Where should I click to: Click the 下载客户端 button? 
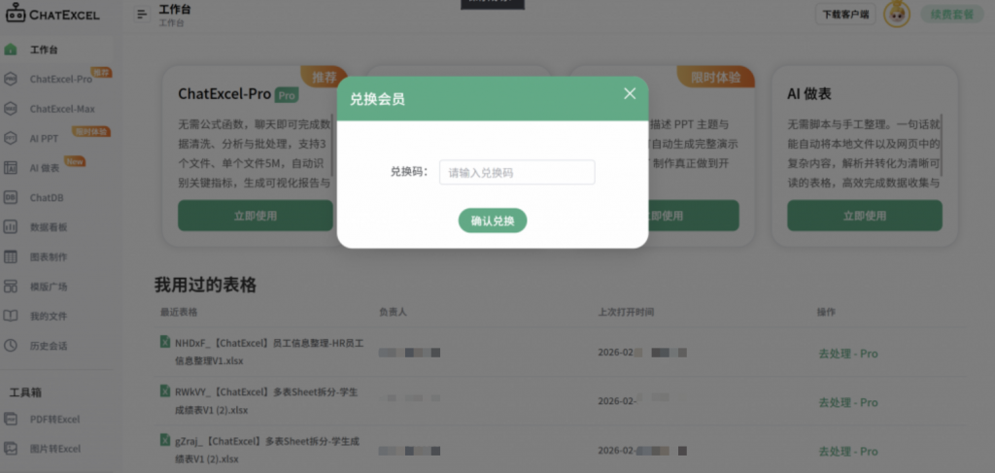[845, 14]
